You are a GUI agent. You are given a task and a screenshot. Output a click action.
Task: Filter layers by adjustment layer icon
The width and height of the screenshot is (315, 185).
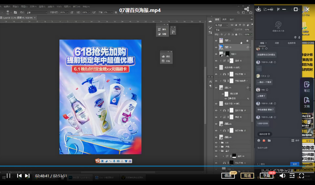[236, 25]
